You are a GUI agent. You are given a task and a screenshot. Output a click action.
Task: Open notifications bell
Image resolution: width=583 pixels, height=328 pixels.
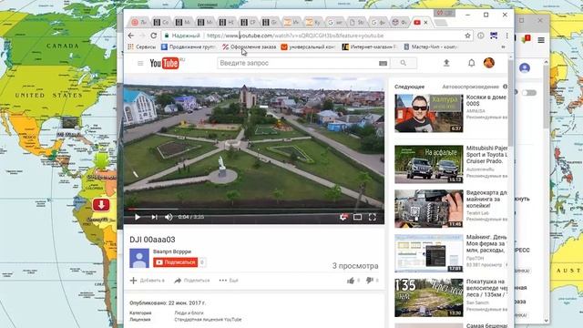pos(472,63)
